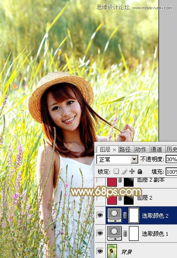Click the lock position move icon
The width and height of the screenshot is (177, 258).
tap(132, 171)
